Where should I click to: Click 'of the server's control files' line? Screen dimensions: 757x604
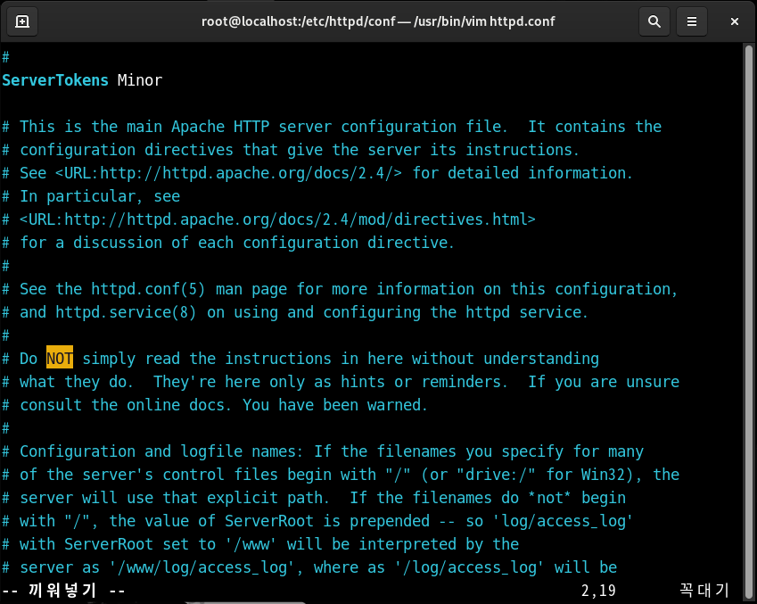[x=341, y=475]
